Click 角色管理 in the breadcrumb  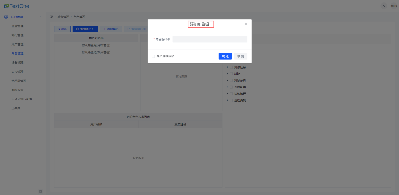pyautogui.click(x=79, y=17)
